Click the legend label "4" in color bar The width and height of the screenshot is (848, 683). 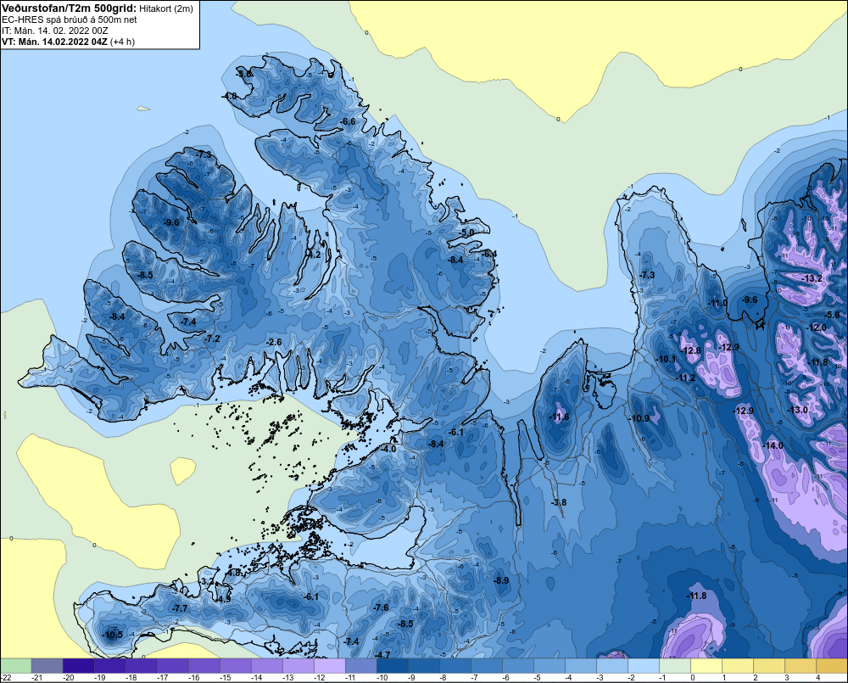pos(818,678)
